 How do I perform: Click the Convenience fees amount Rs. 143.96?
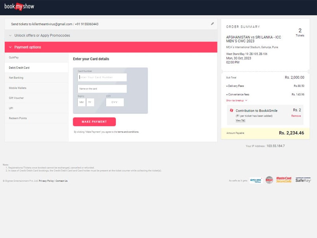[x=298, y=94]
